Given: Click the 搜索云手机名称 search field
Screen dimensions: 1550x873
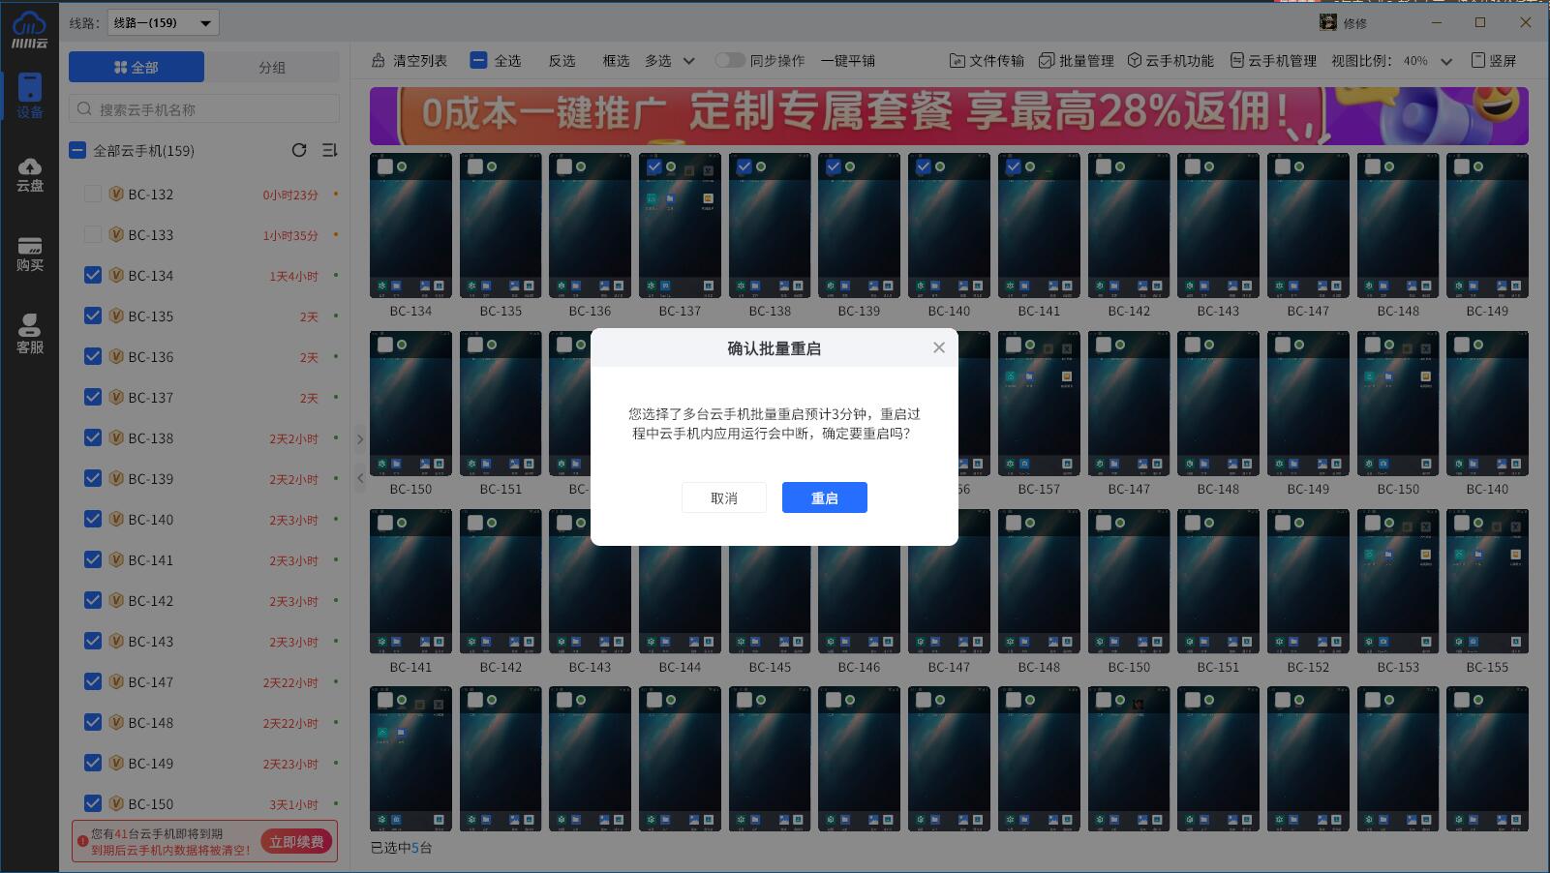Looking at the screenshot, I should coord(204,109).
